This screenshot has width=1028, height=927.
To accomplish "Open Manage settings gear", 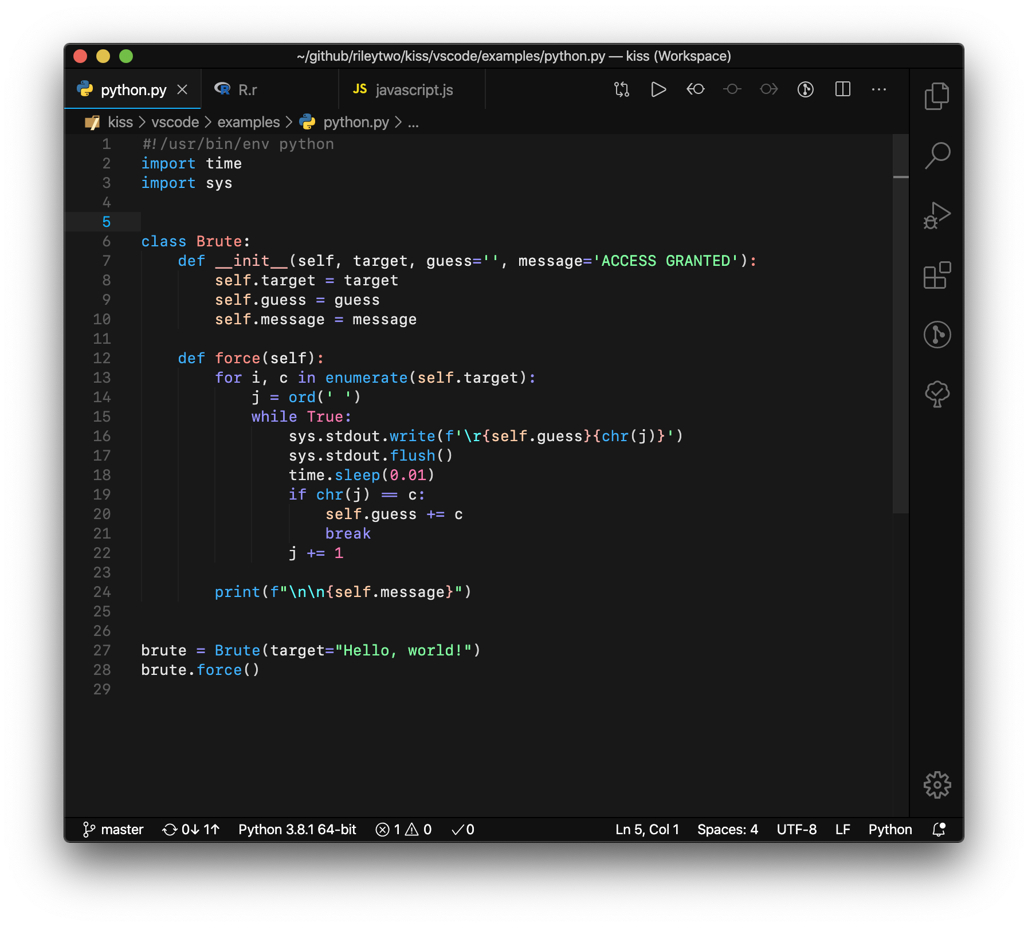I will coord(936,785).
